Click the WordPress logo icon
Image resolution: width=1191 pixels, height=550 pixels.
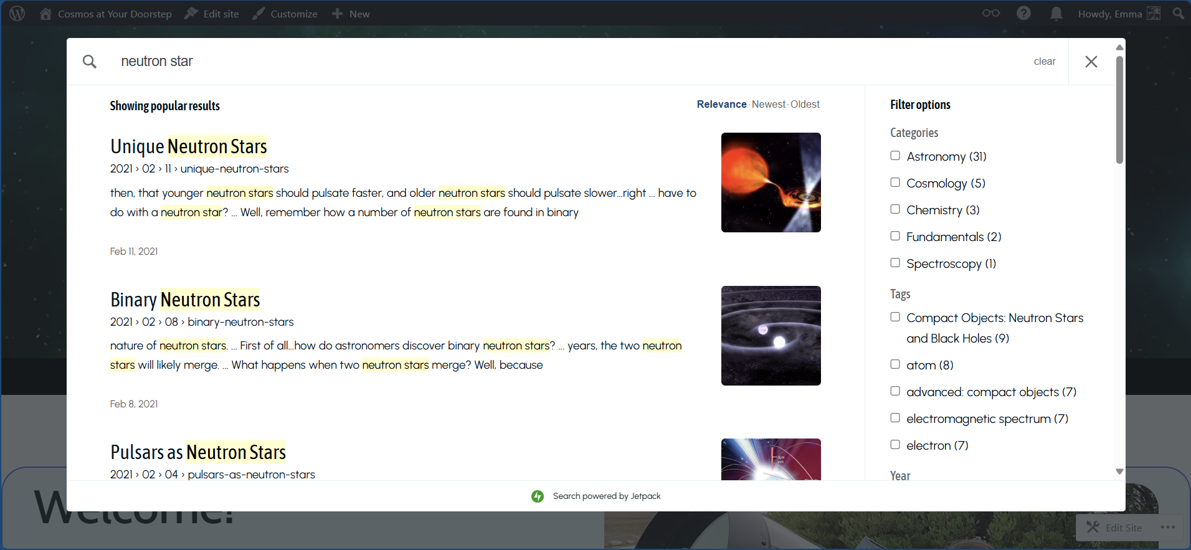17,14
